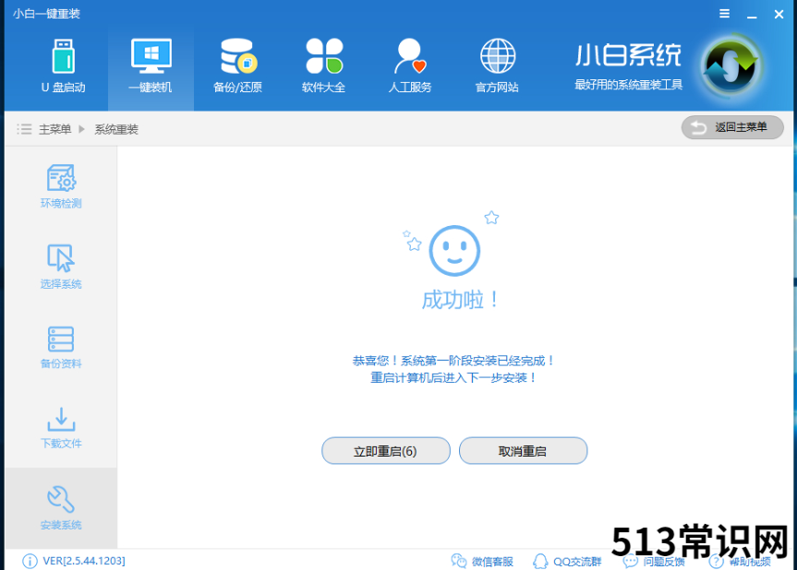Select 安装系统 step in sidebar
This screenshot has width=797, height=570.
(61, 507)
